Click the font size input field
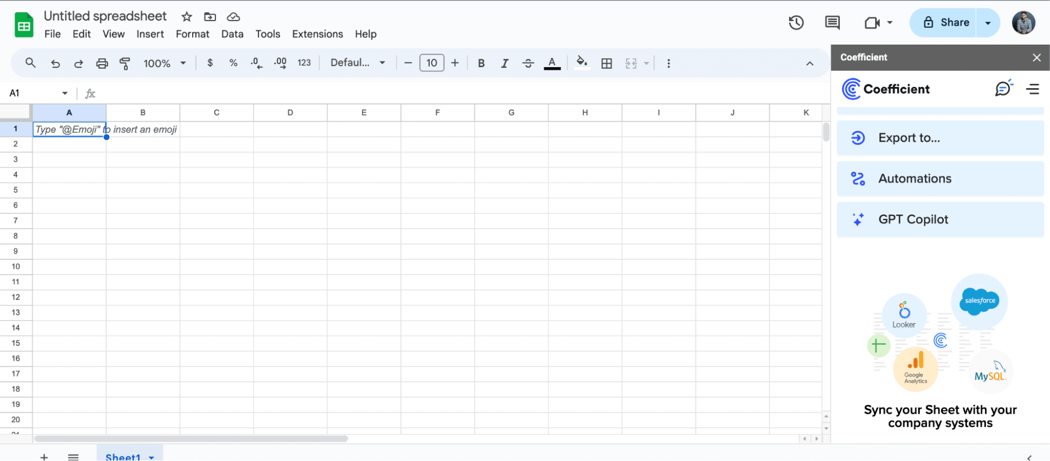The height and width of the screenshot is (461, 1050). (432, 63)
